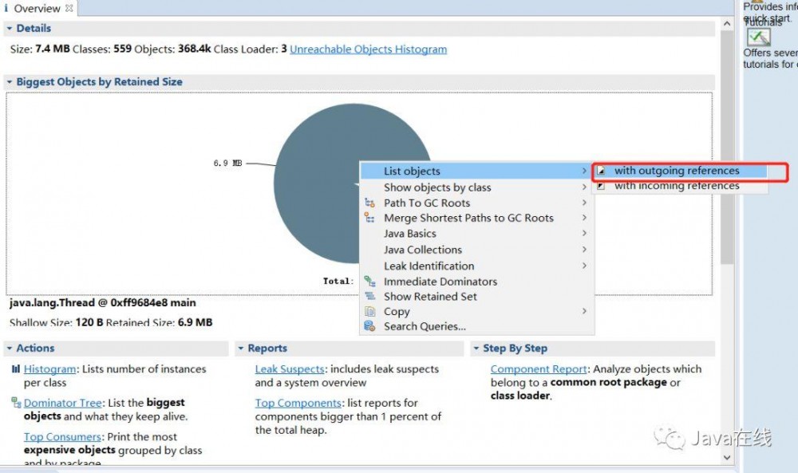Open Java Collections submenu

click(476, 250)
